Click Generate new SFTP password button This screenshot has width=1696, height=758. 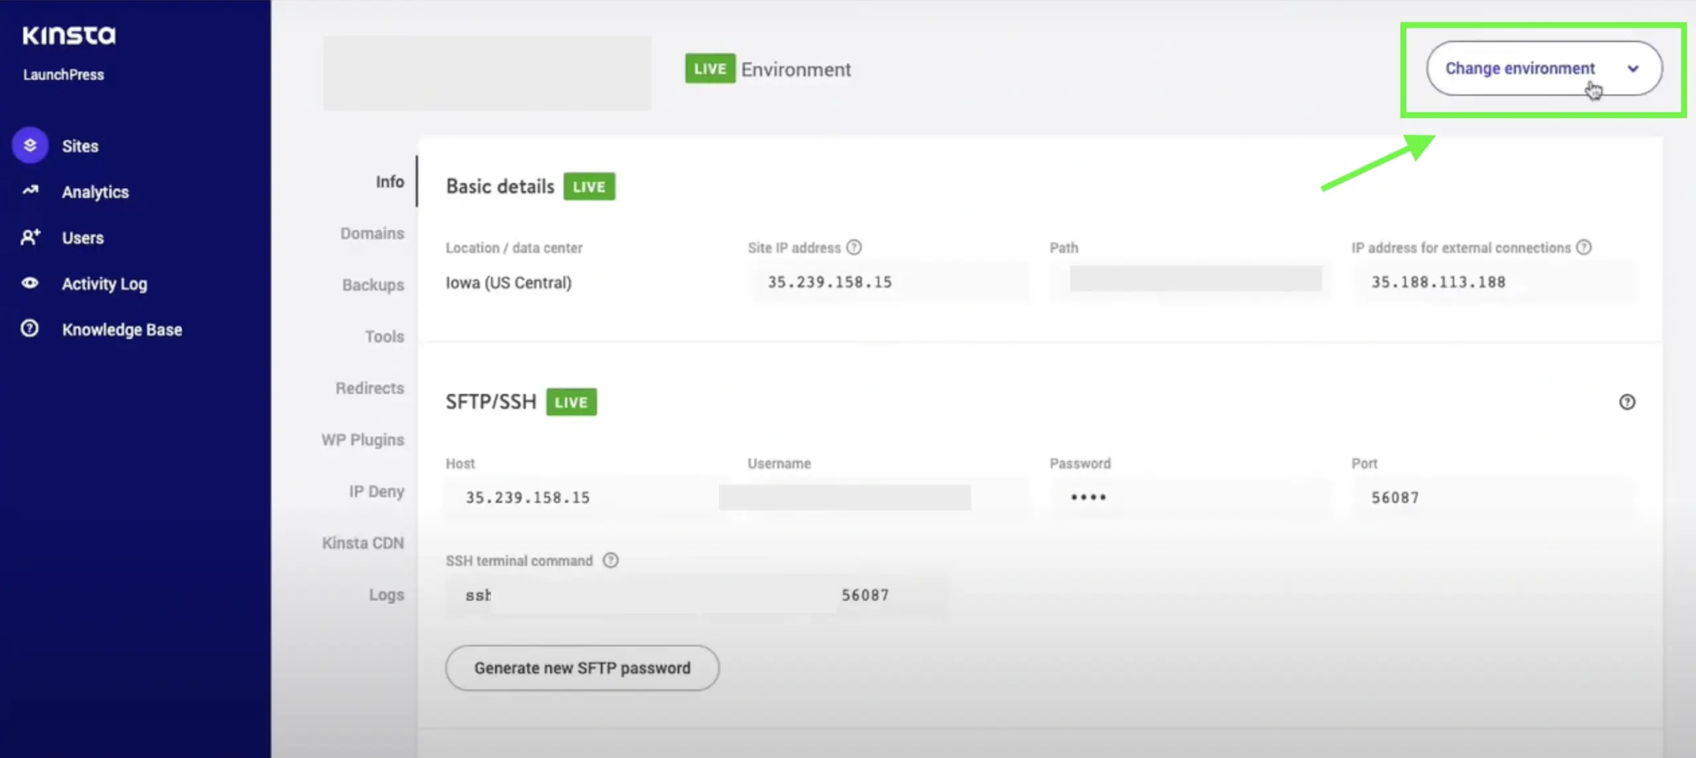(x=582, y=668)
